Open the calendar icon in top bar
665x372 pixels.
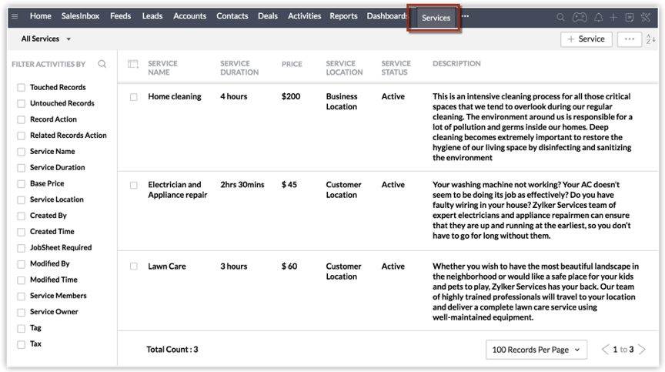(x=630, y=17)
